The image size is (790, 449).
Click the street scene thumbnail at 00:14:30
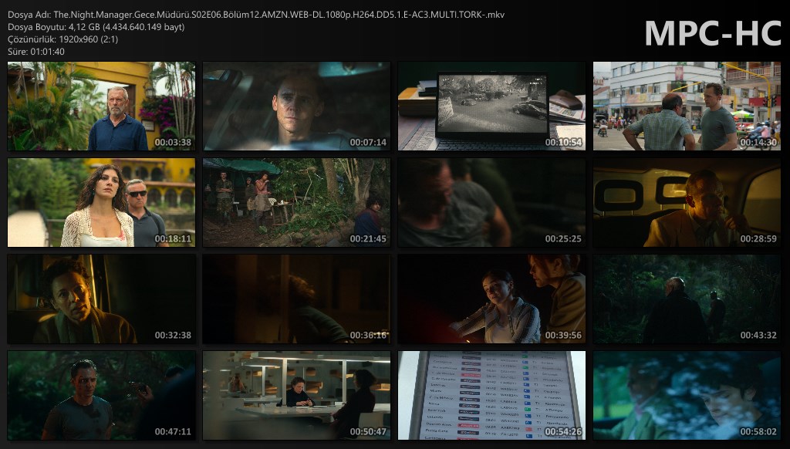click(687, 106)
